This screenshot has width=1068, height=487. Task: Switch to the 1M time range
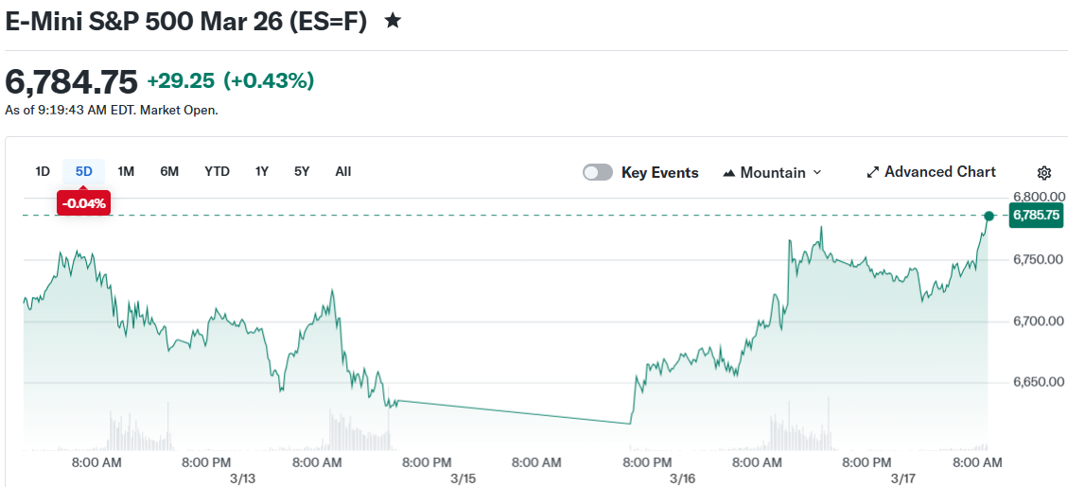[x=126, y=171]
